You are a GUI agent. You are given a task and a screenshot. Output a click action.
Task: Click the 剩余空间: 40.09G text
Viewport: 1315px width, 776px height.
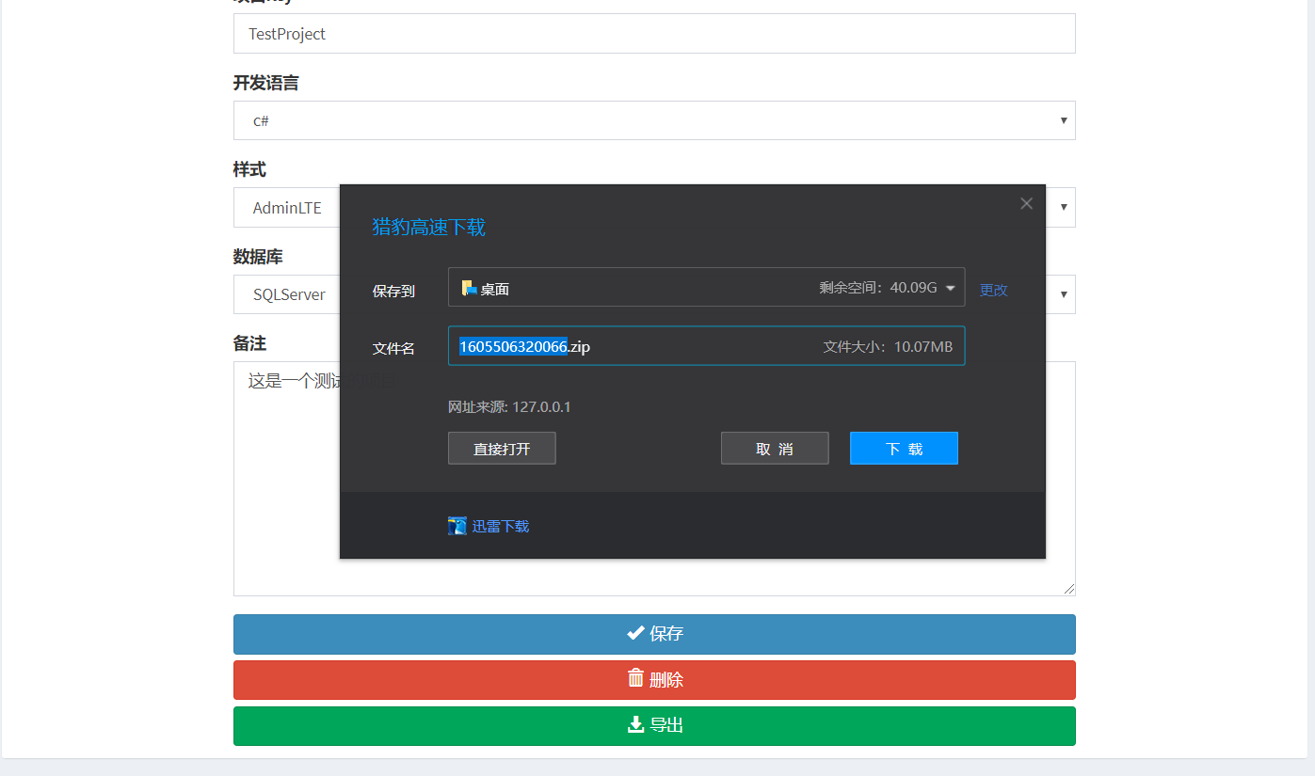(x=878, y=288)
